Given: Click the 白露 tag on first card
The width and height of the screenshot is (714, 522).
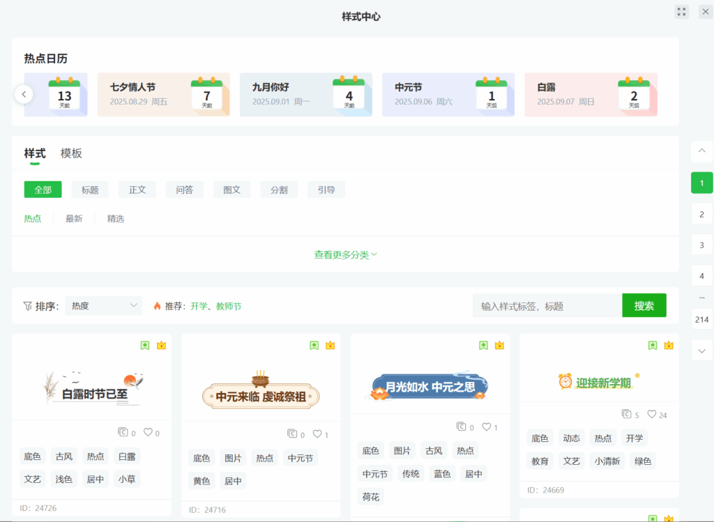Looking at the screenshot, I should tap(127, 456).
